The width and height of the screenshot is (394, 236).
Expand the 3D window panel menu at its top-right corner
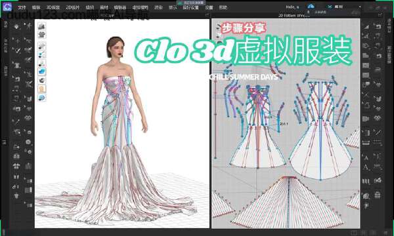coord(207,15)
